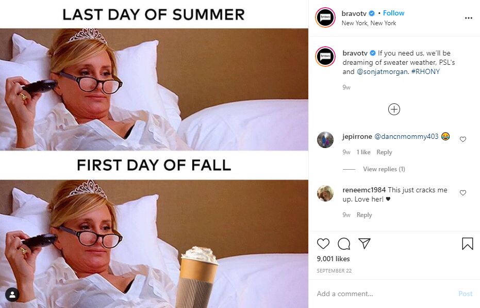This screenshot has width=480, height=308.
Task: Share the post via the paper plane icon
Action: coord(365,243)
